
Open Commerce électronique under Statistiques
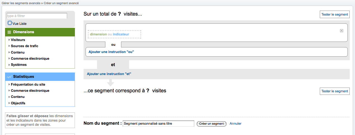coord(30,91)
